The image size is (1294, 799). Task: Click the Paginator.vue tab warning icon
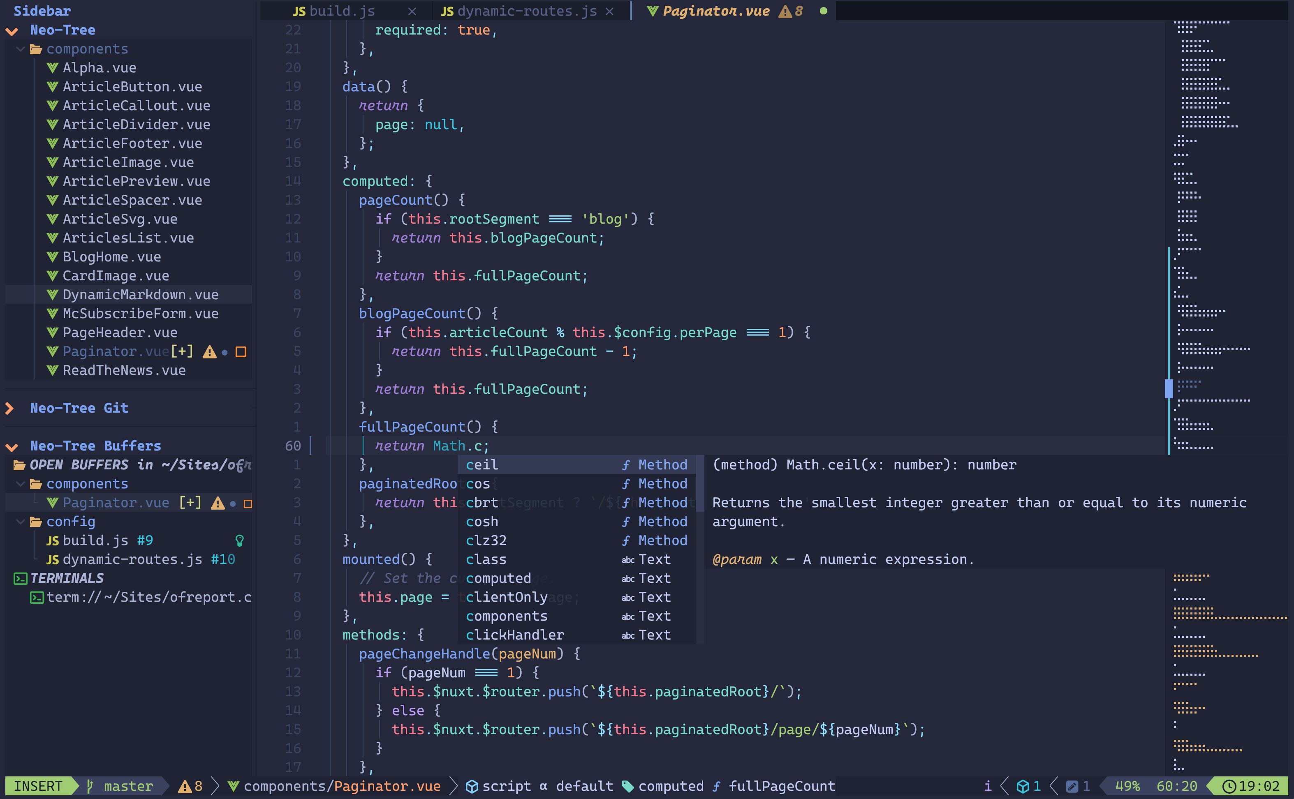pyautogui.click(x=785, y=12)
